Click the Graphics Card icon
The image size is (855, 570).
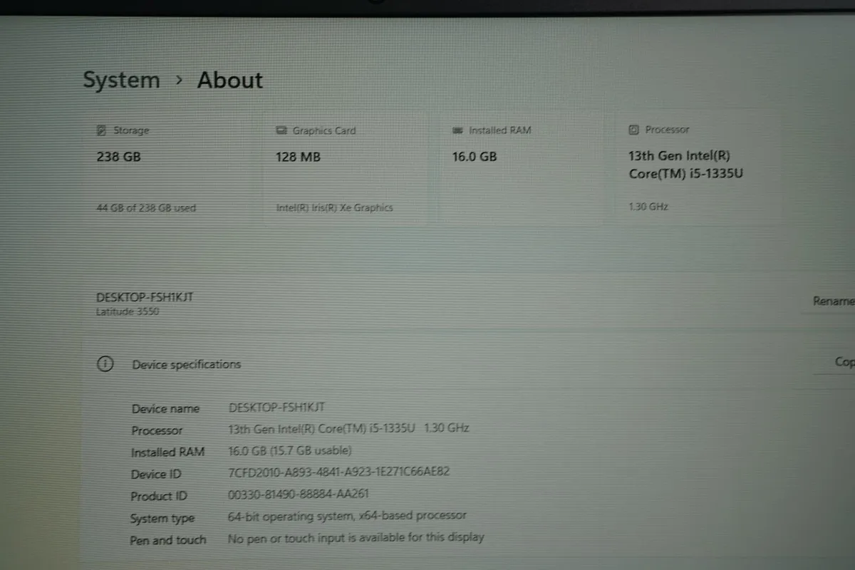(x=281, y=130)
